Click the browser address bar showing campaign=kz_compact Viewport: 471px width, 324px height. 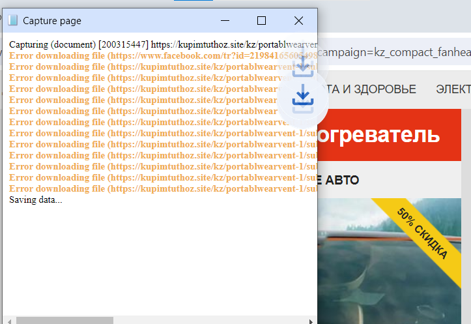coord(394,52)
